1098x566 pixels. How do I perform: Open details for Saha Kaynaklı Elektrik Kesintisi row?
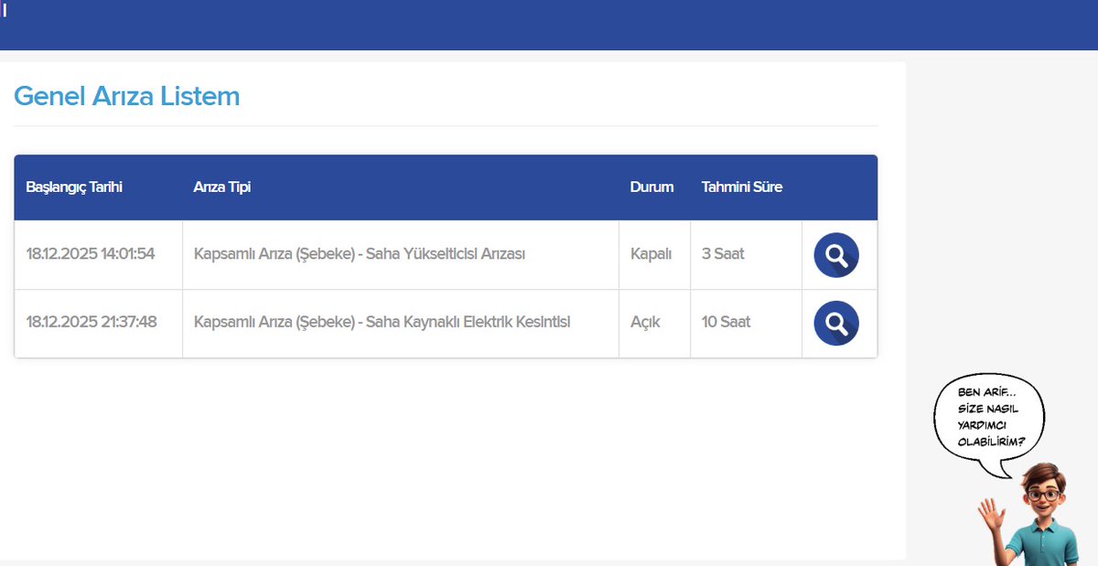[x=836, y=323]
